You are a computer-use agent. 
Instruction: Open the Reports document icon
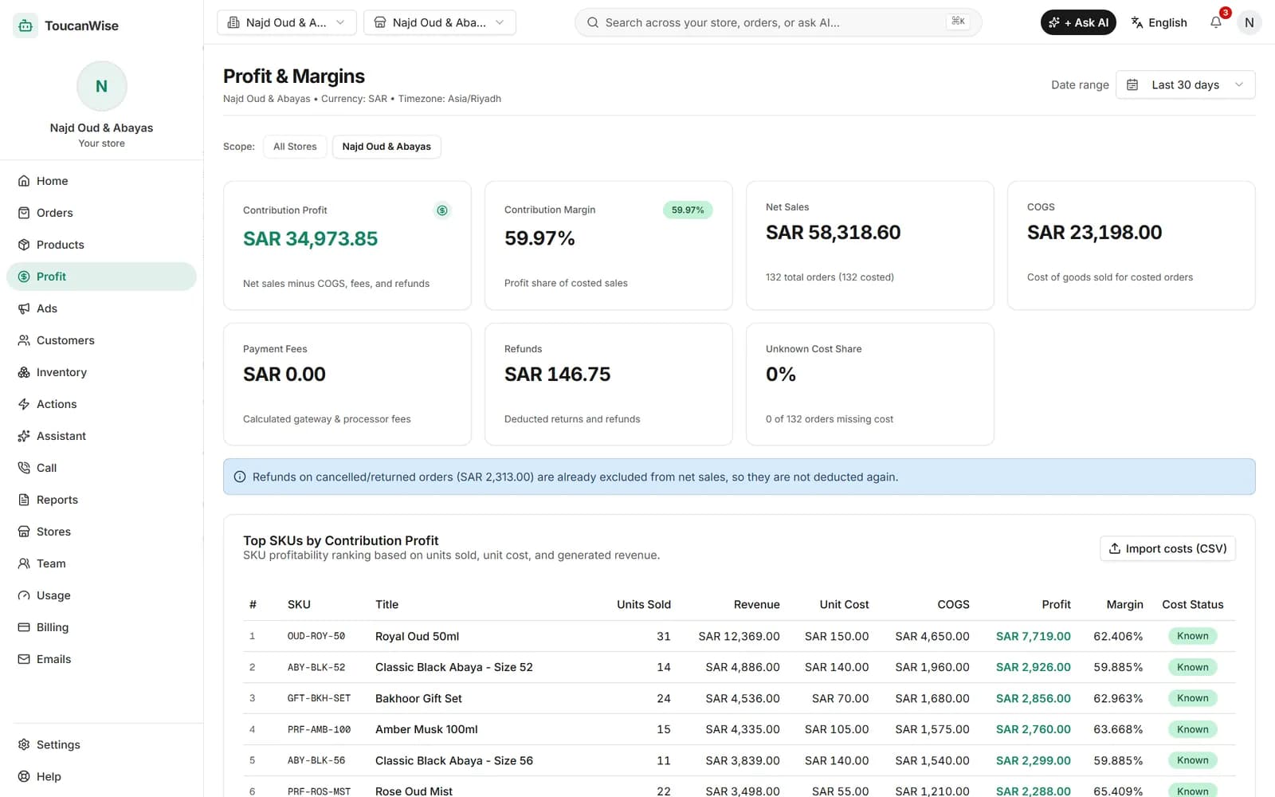click(x=24, y=500)
